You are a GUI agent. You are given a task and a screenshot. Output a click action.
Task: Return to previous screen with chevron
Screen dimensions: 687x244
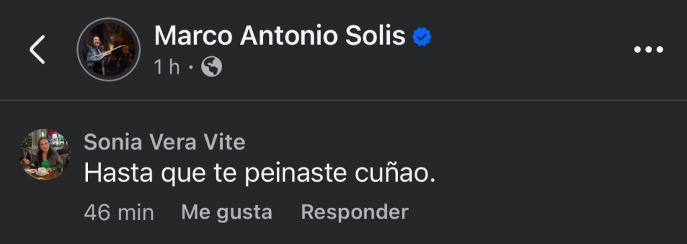(38, 50)
